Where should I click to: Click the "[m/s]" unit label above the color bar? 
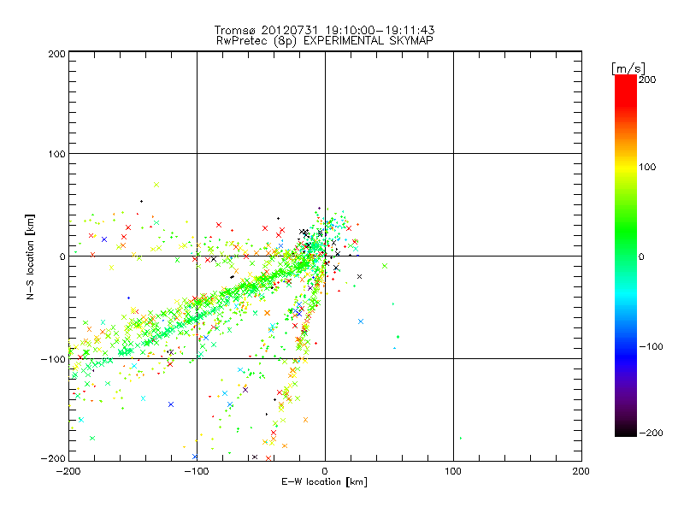click(628, 68)
